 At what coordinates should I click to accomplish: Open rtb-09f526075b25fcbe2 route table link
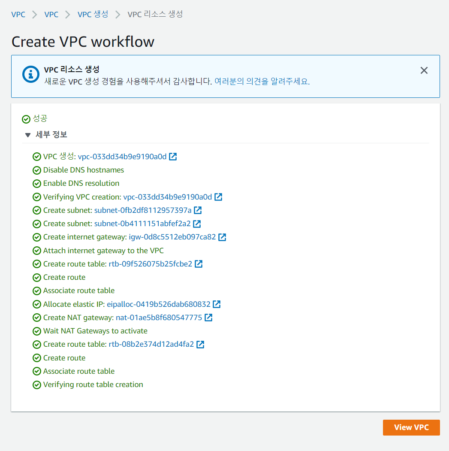(151, 264)
